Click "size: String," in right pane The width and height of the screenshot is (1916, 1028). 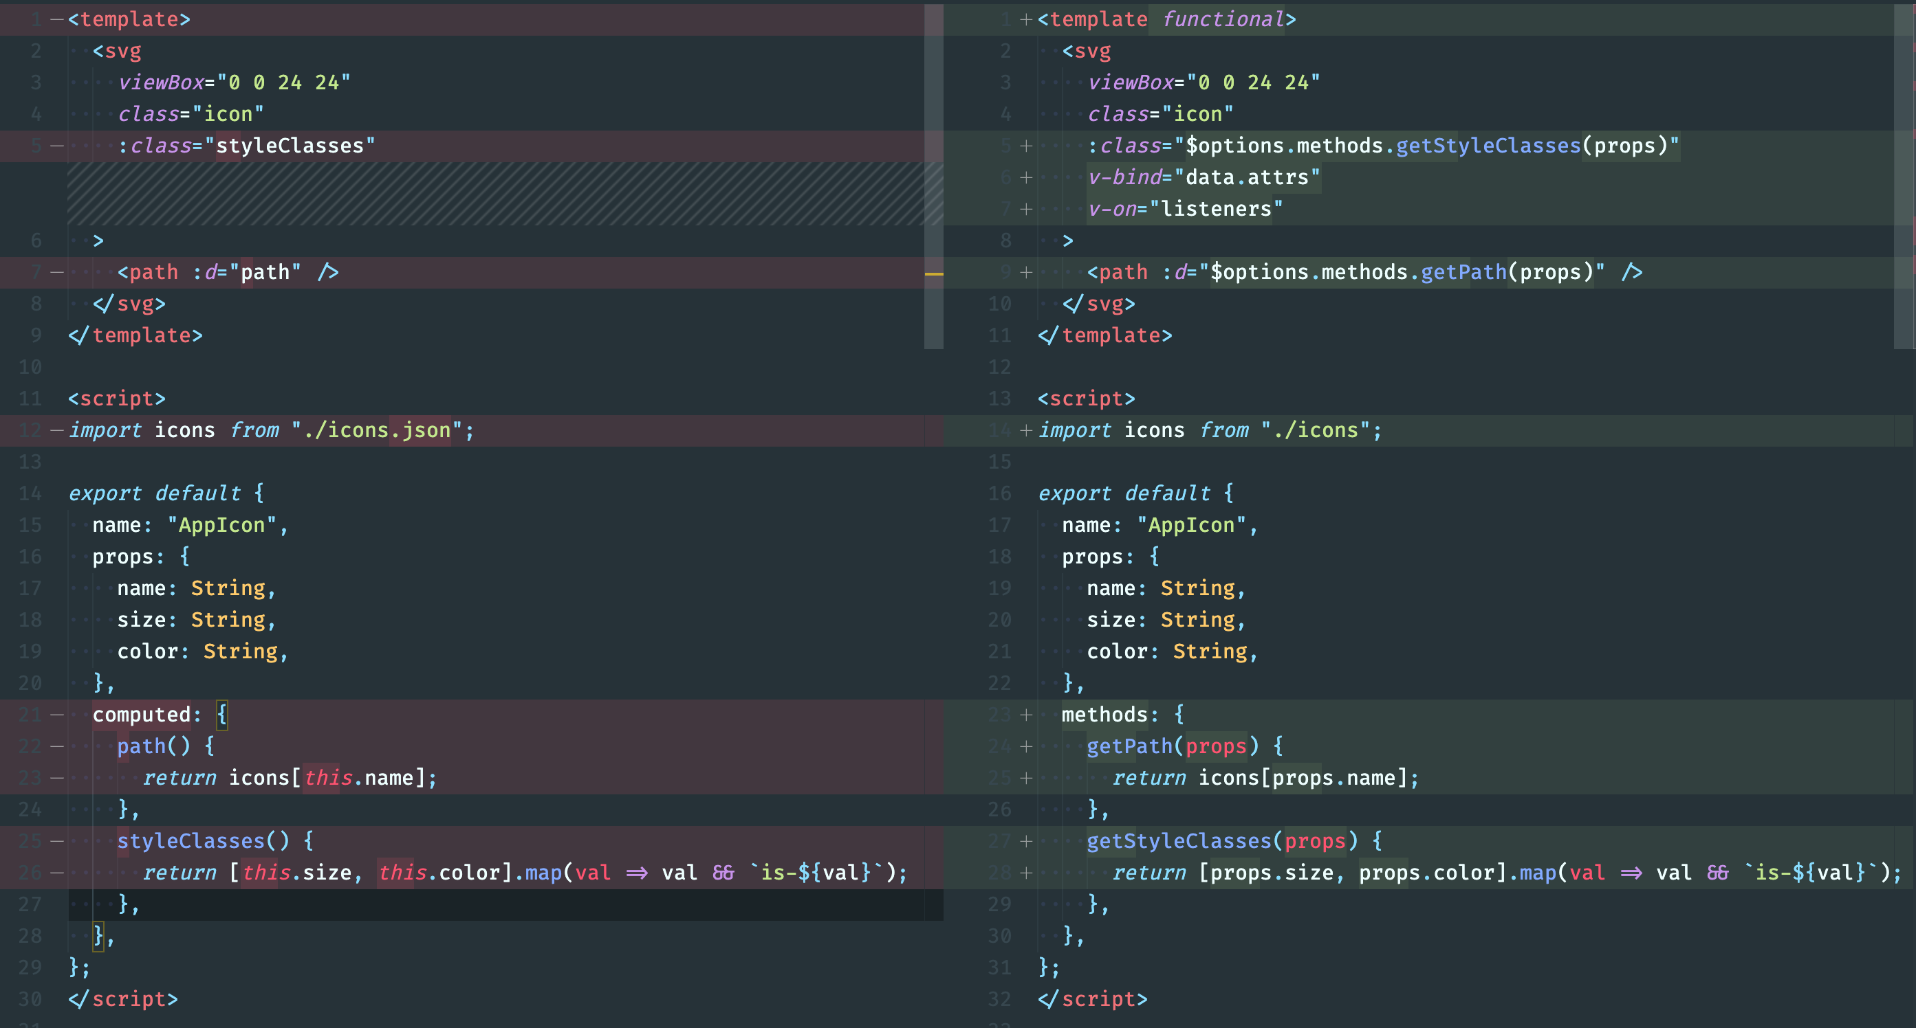coord(1166,620)
